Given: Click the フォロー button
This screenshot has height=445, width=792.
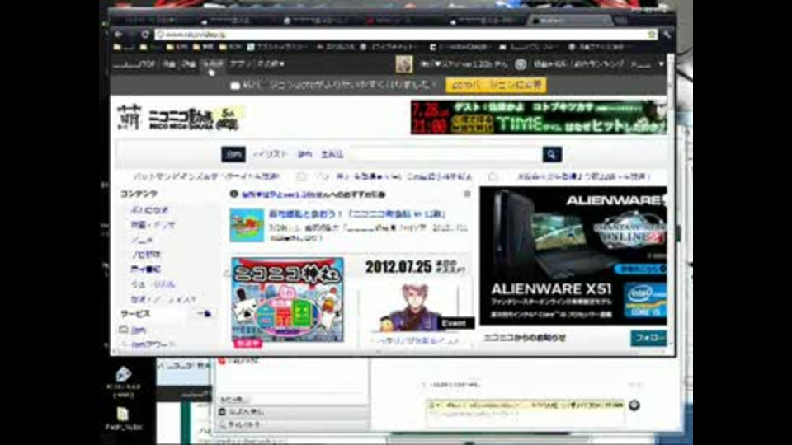Looking at the screenshot, I should [x=648, y=338].
